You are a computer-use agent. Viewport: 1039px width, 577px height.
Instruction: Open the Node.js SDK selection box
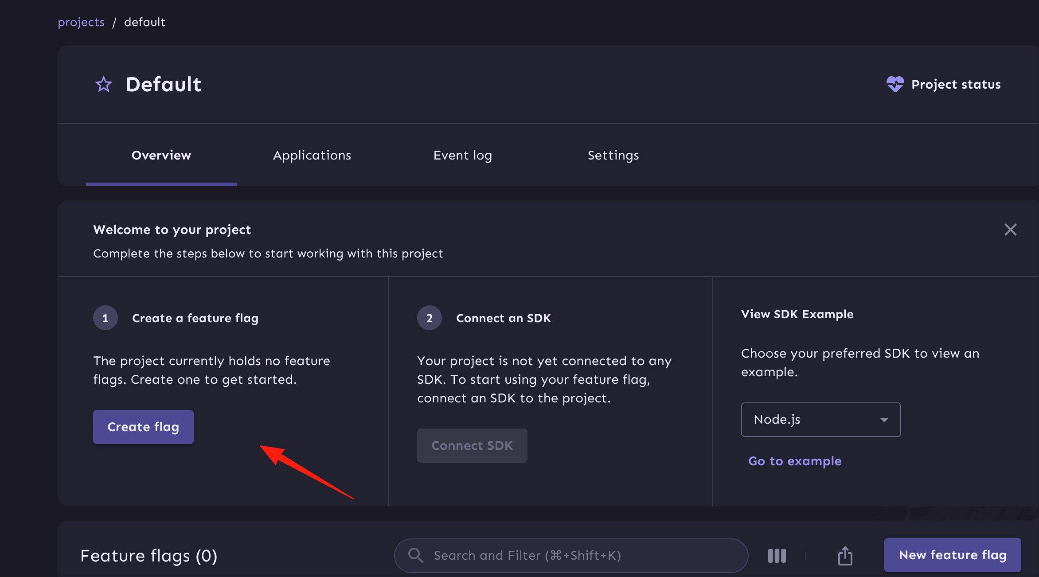point(820,420)
